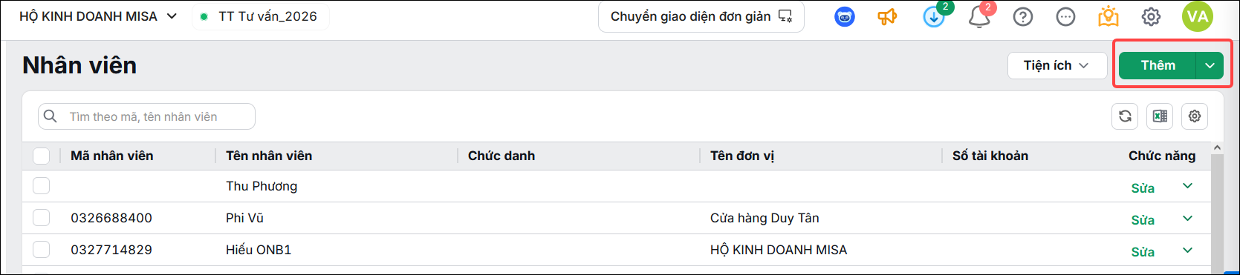Image resolution: width=1240 pixels, height=275 pixels.
Task: Open the notification bell
Action: click(979, 16)
